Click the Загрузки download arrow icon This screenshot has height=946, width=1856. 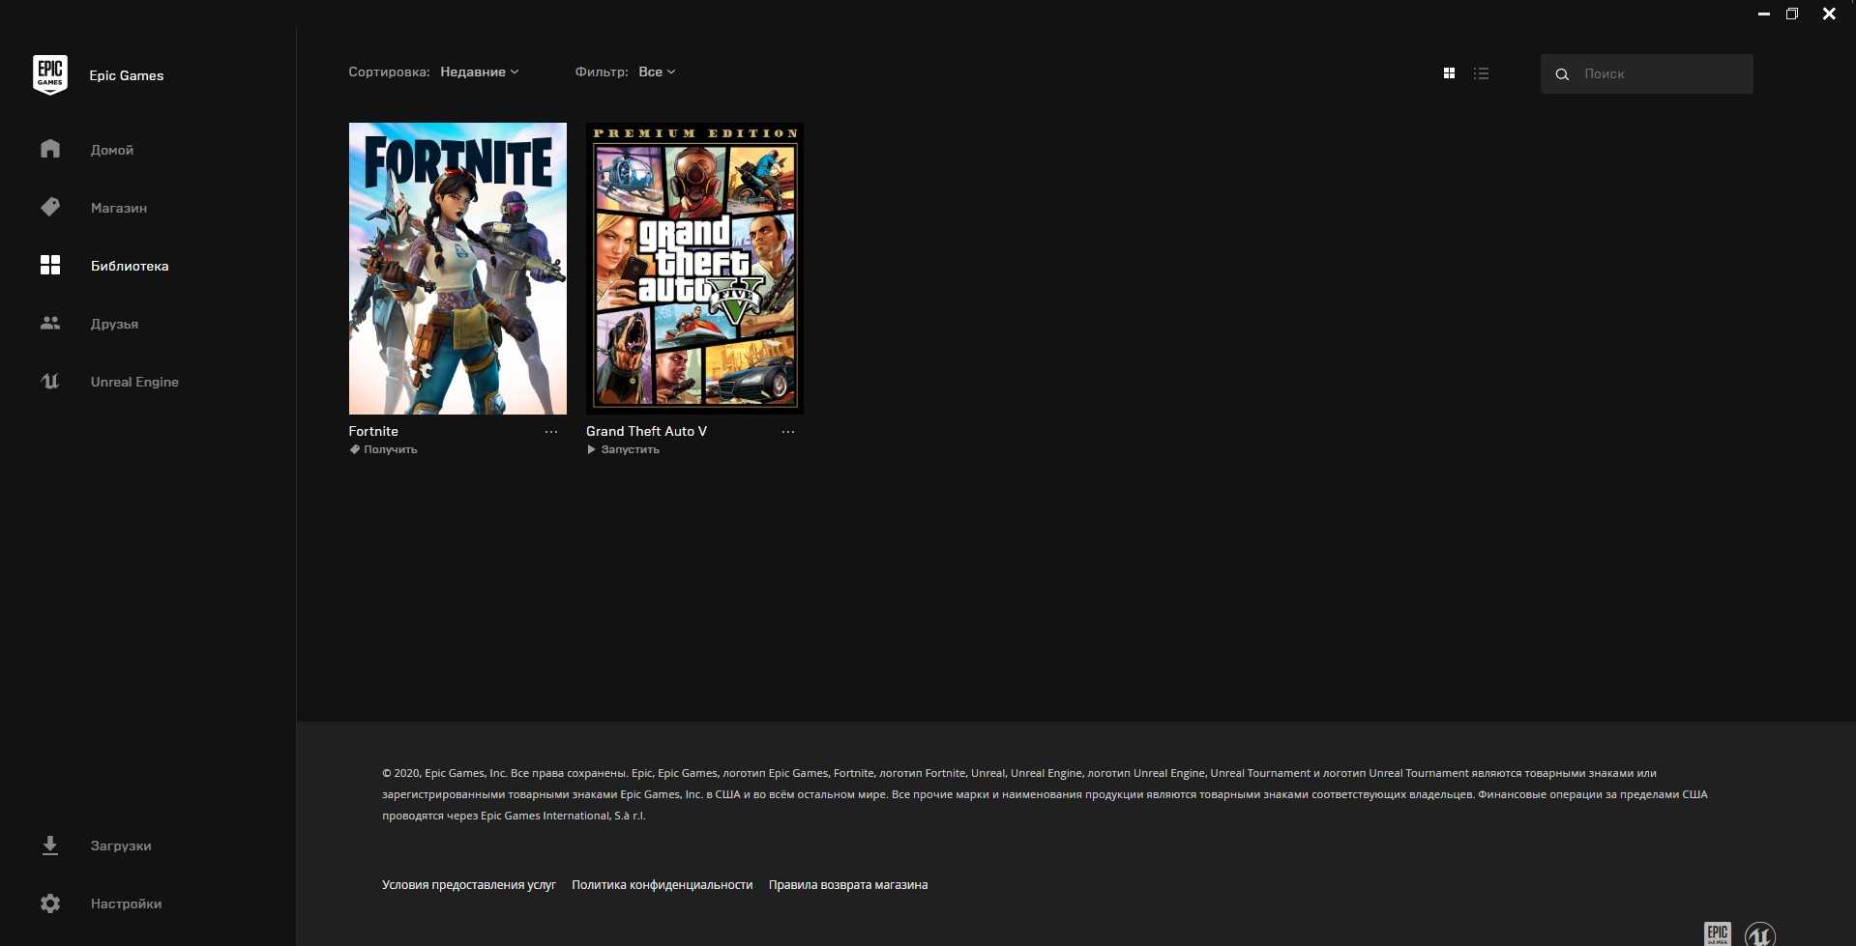pos(50,846)
